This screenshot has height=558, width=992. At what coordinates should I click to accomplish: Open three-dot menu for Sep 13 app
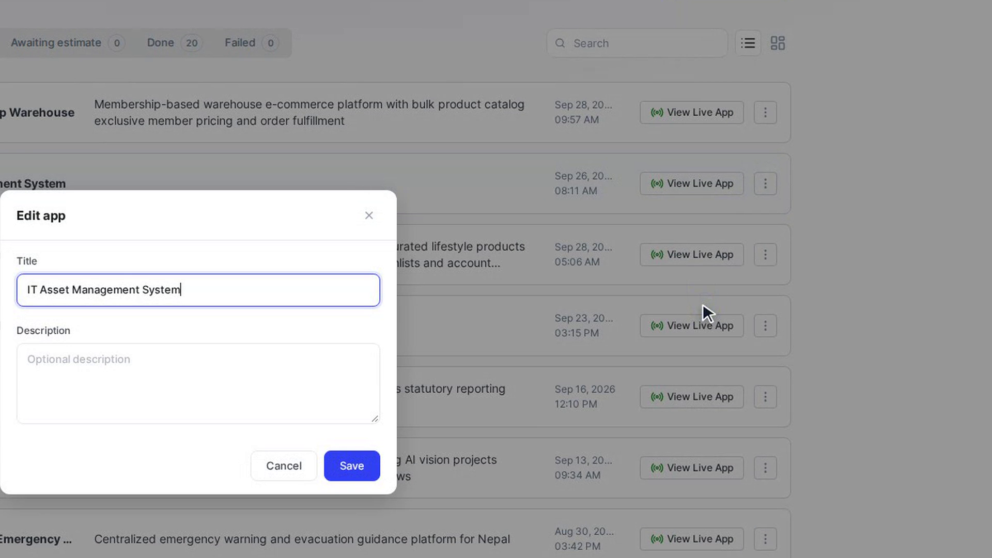765,468
